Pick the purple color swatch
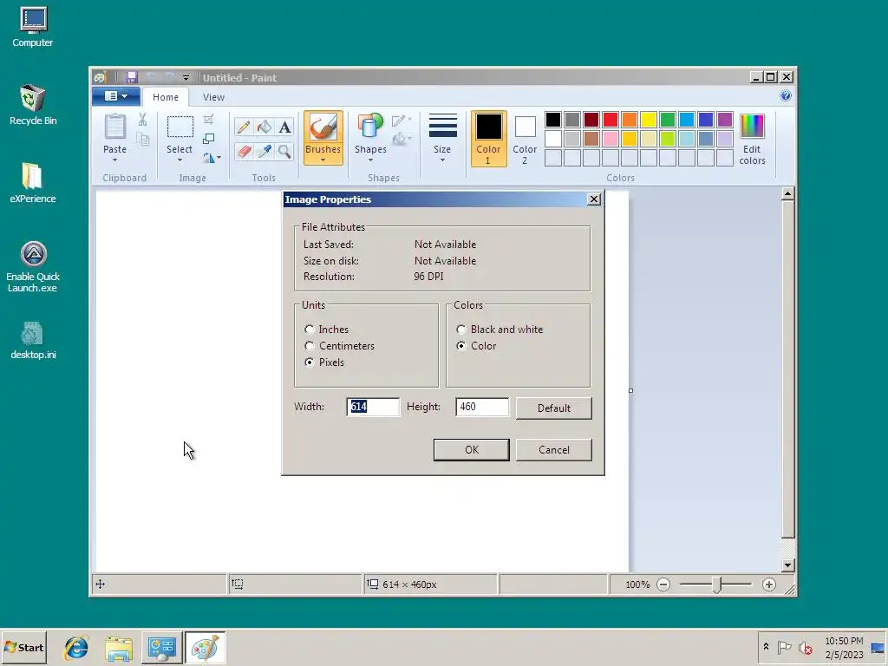888x666 pixels. [725, 120]
